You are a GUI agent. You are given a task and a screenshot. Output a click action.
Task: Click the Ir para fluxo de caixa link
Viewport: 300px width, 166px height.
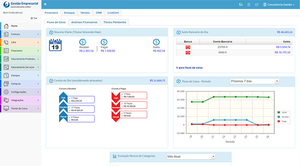tap(189, 68)
